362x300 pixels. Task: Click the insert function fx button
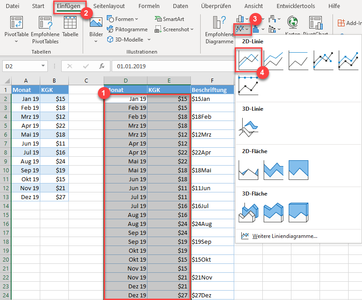click(102, 66)
